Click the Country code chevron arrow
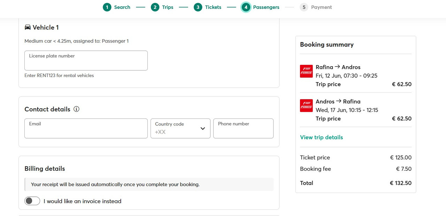This screenshot has width=446, height=216. 203,129
